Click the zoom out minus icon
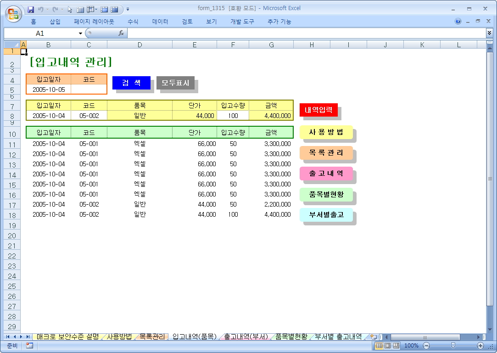 click(x=426, y=346)
